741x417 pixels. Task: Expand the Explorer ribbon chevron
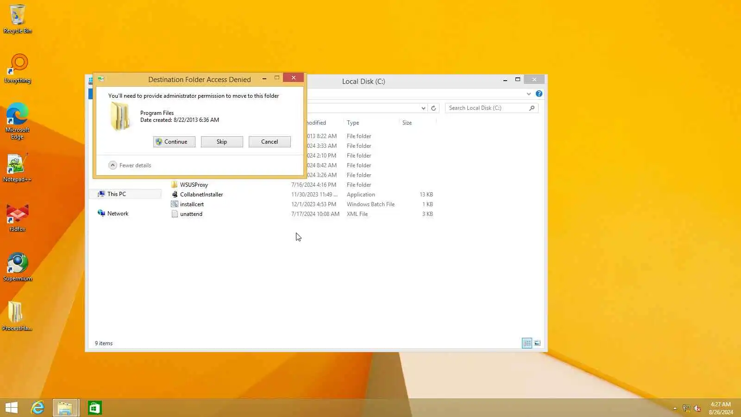(x=528, y=94)
